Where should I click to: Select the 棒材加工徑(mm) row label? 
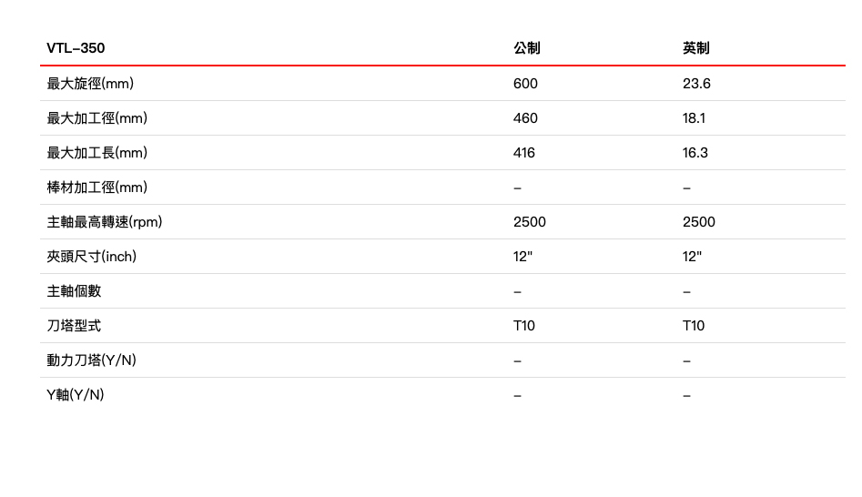pyautogui.click(x=97, y=188)
